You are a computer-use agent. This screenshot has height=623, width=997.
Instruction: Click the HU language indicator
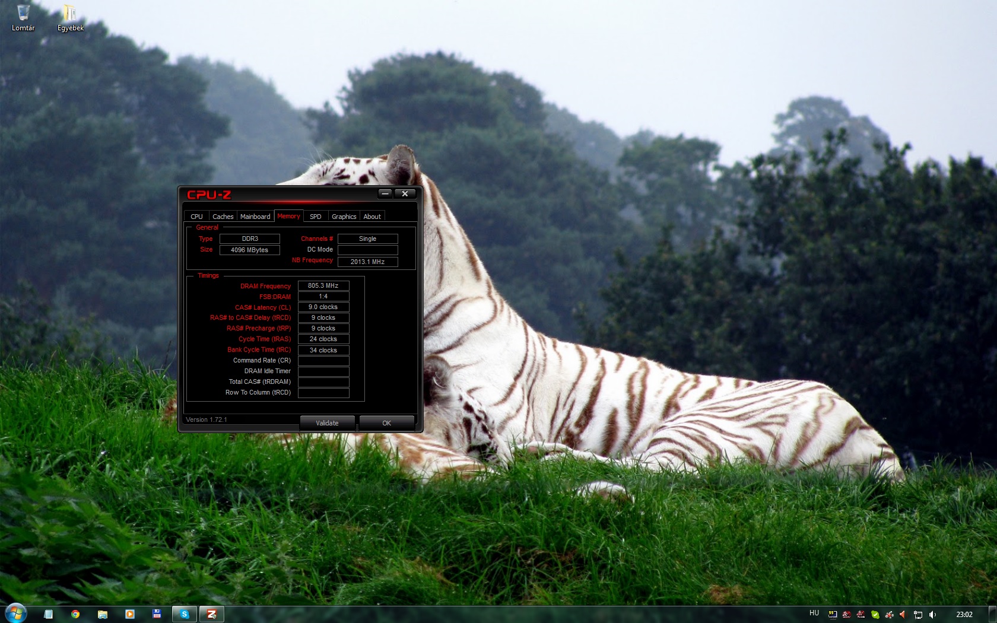click(x=814, y=614)
